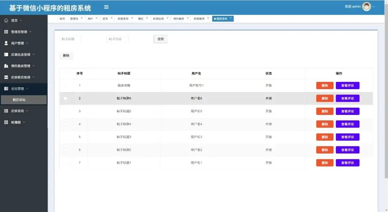The width and height of the screenshot is (388, 212).
Task: Switch to the 管理员 tab
Action: [x=74, y=19]
